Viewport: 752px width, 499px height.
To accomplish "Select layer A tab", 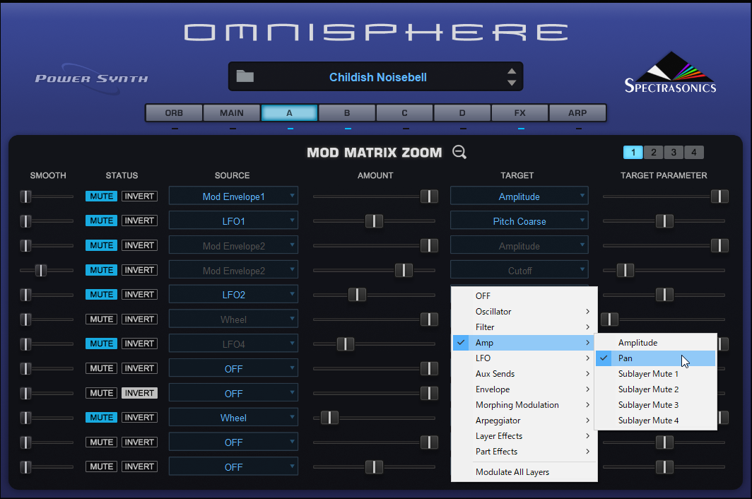I will 289,113.
